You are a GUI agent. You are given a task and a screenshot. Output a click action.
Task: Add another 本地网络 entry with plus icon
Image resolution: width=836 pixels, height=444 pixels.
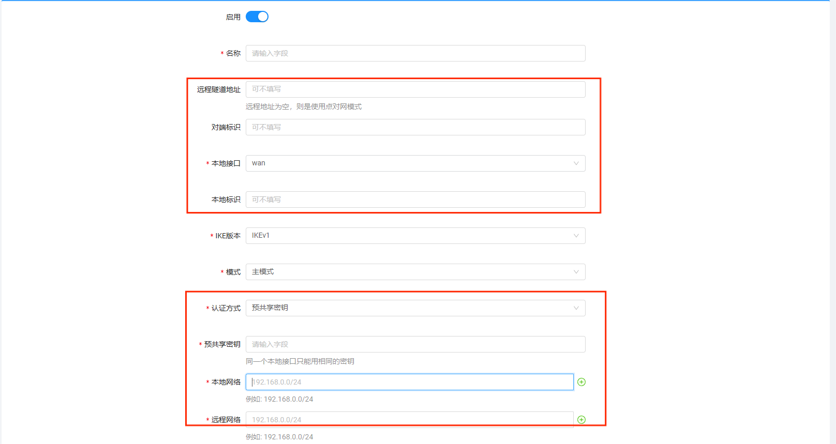tap(581, 382)
